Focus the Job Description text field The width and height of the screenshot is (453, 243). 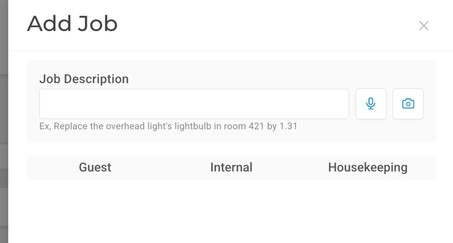pos(194,104)
